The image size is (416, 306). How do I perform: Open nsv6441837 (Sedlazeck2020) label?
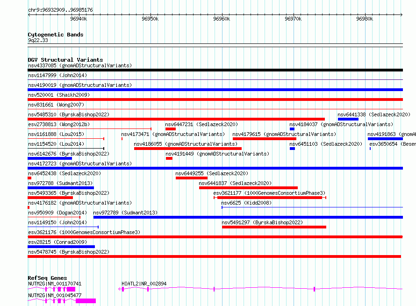(x=235, y=183)
